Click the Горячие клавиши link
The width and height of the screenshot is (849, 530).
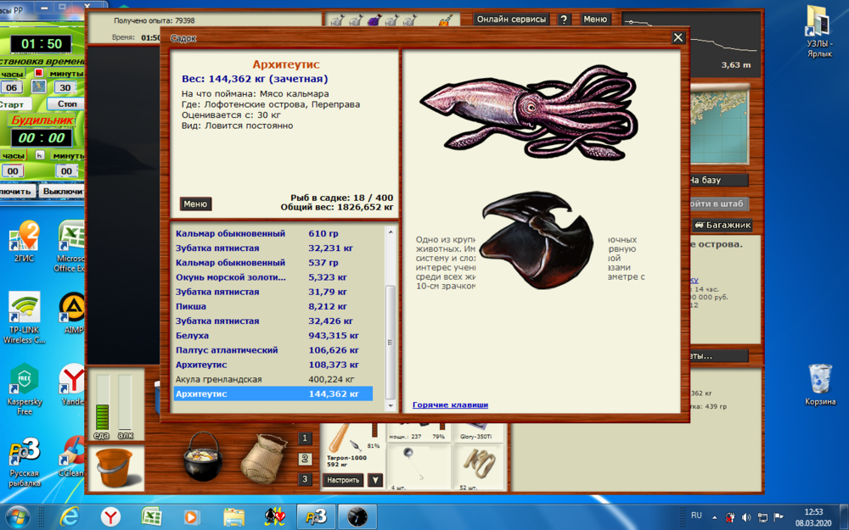[x=450, y=404]
